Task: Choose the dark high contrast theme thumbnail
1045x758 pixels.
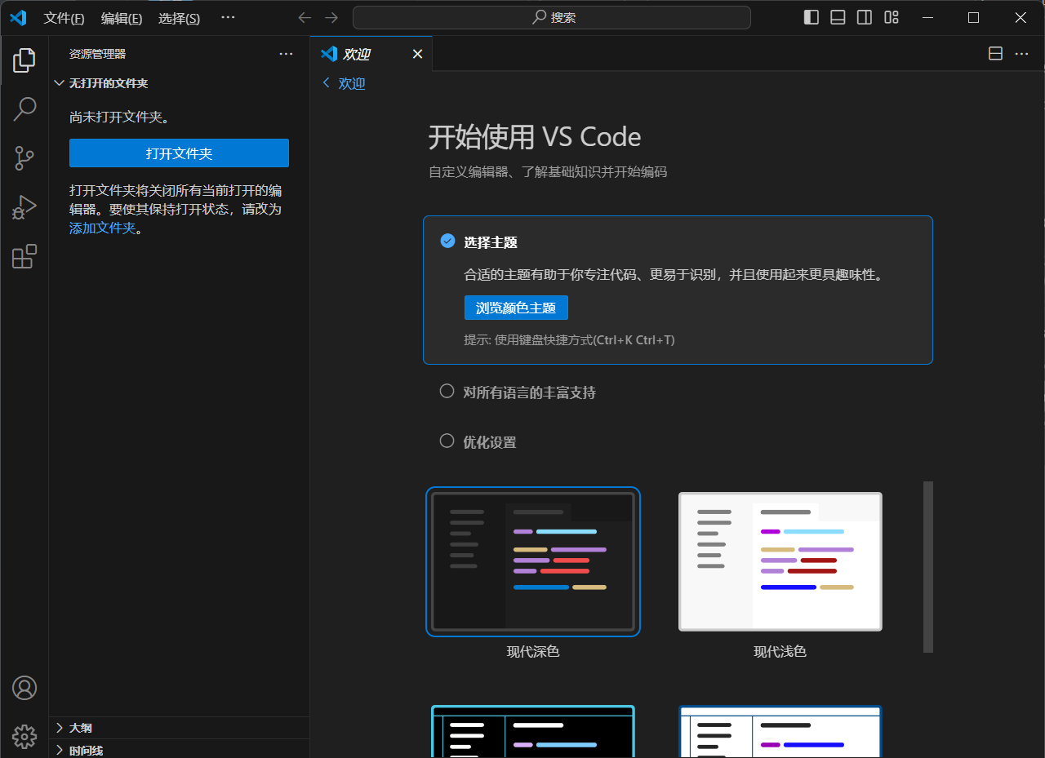Action: click(533, 732)
